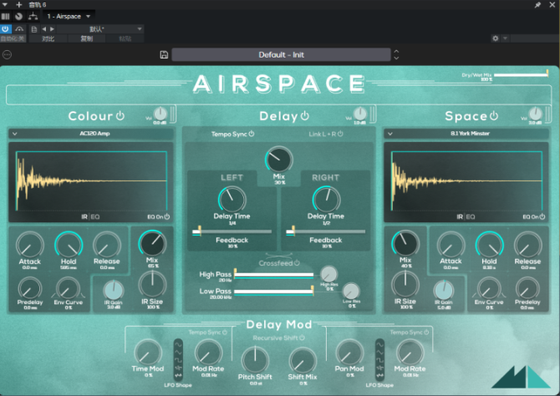Screen dimensions: 560x396
Task: Click the left LFO Shape selector
Action: point(176,360)
